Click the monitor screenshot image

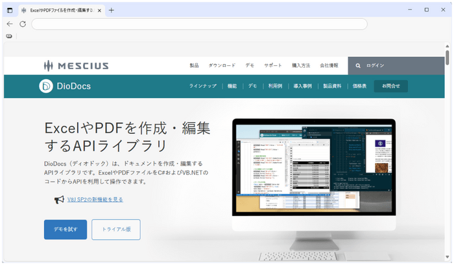[x=314, y=167]
